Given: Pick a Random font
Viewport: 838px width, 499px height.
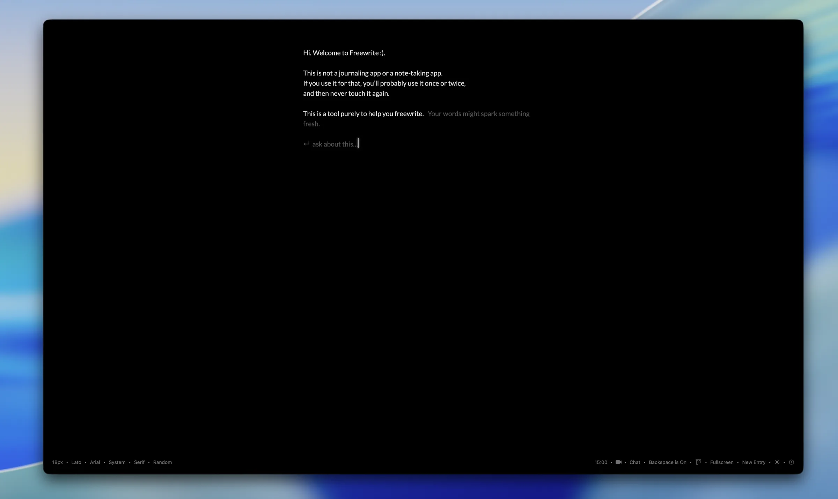Looking at the screenshot, I should pos(162,462).
